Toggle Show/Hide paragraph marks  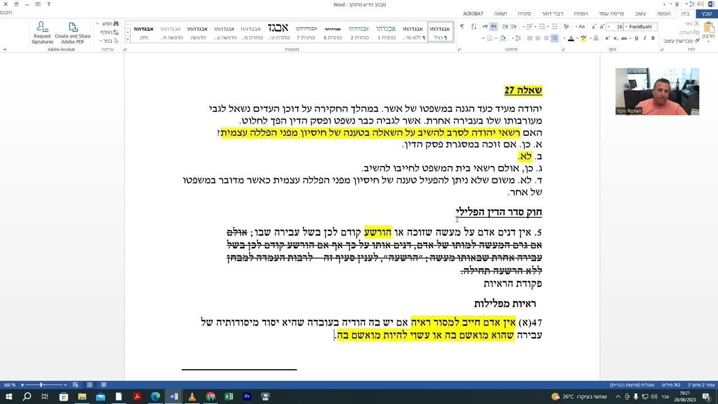point(462,26)
